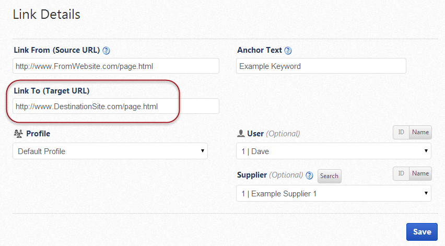This screenshot has height=246, width=445.
Task: Switch User display to ID
Action: click(x=401, y=133)
